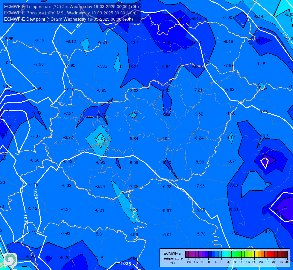This screenshot has width=293, height=270.
Task: Click the -9.96 temperature value
Action: pos(263,112)
